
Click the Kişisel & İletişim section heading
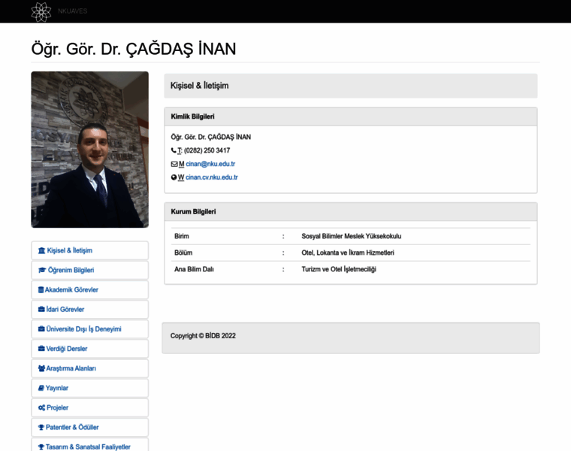pyautogui.click(x=200, y=86)
